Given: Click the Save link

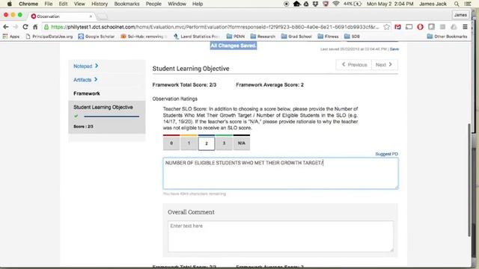Looking at the screenshot, I should [x=394, y=49].
